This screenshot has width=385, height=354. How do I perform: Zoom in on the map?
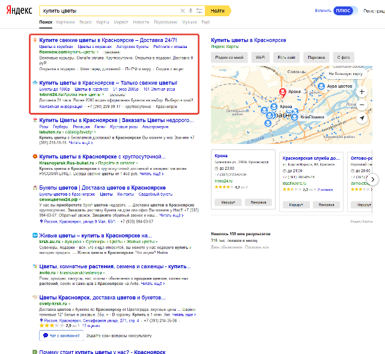coord(362,92)
